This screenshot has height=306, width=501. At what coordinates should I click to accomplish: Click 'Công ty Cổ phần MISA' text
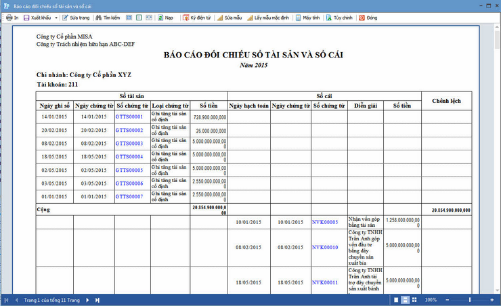[64, 37]
